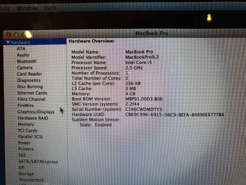Viewport: 246px width, 185px height.
Task: Click the Processor Speed label
Action: coord(90,68)
